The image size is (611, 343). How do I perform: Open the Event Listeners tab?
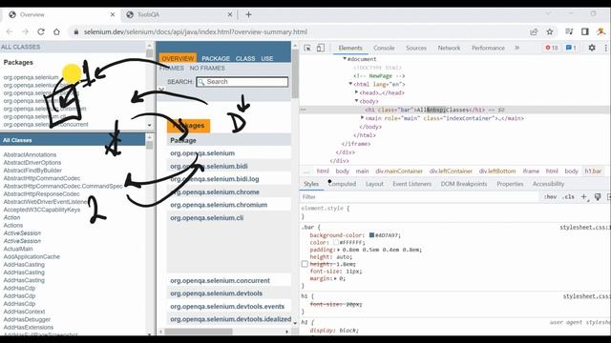click(411, 184)
